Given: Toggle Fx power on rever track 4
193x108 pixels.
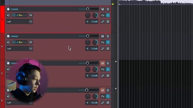Looking at the screenshot, I should [x=108, y=42].
